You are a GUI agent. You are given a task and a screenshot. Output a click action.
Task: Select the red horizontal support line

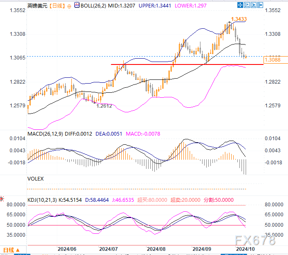pyautogui.click(x=187, y=64)
